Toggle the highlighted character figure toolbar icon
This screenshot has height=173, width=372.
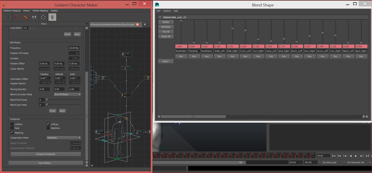click(53, 17)
